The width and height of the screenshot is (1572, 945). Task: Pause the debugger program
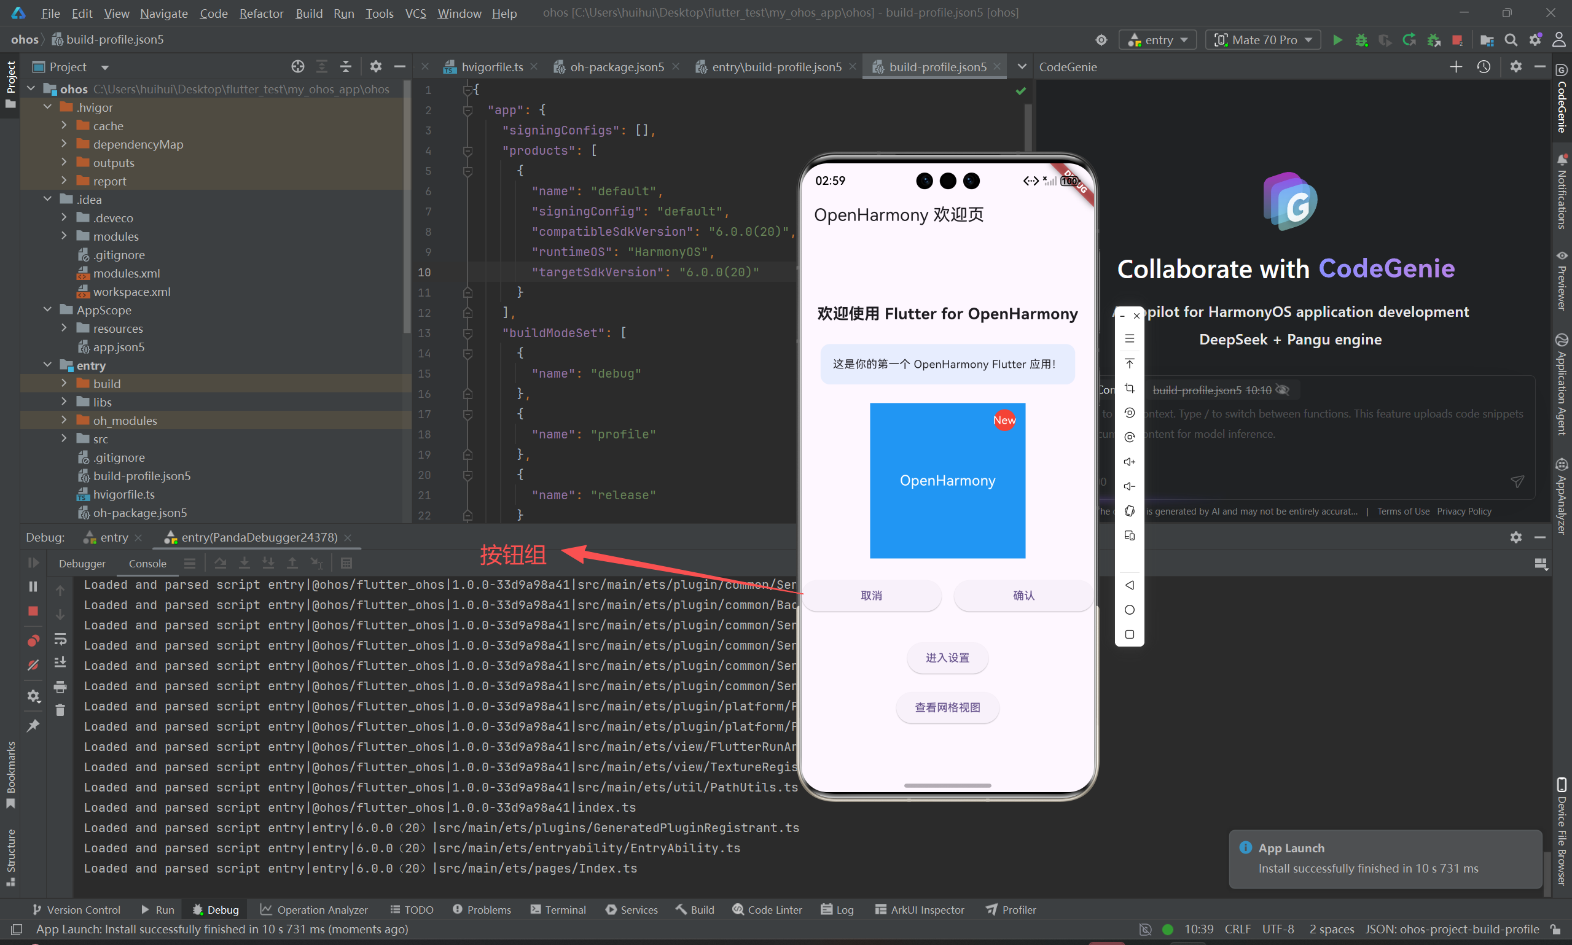[x=33, y=586]
